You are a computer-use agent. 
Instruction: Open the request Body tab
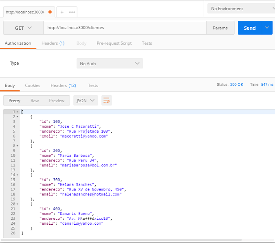point(81,43)
